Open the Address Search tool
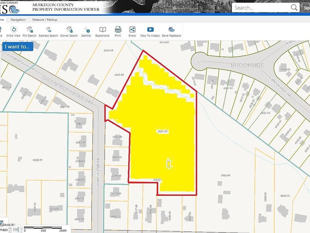This screenshot has width=310, height=233. [48, 31]
